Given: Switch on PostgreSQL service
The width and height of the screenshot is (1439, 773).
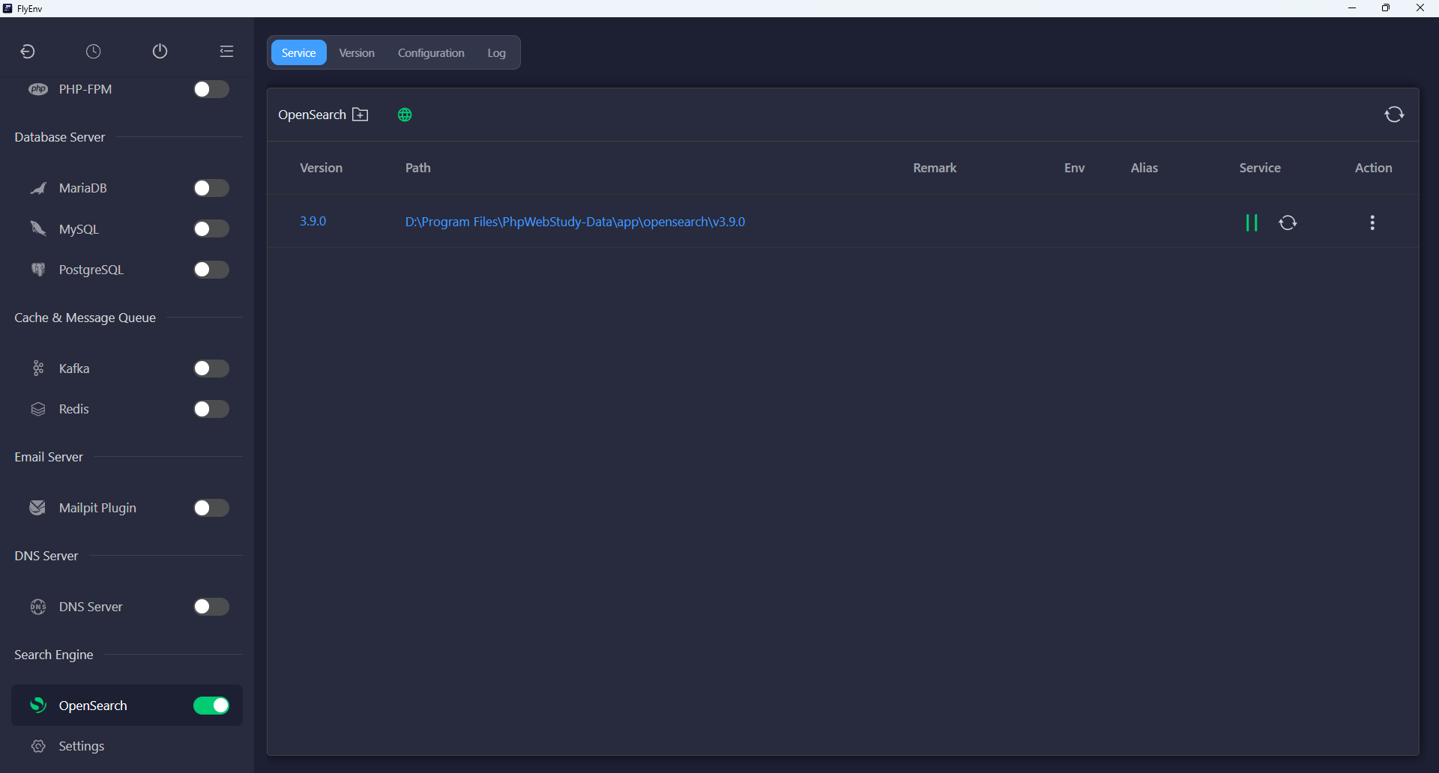Looking at the screenshot, I should tap(211, 270).
